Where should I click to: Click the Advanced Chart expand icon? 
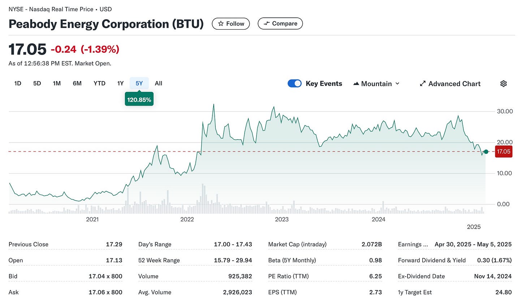coord(422,84)
